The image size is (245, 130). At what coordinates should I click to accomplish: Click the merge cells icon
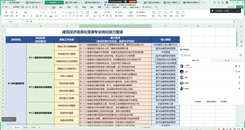[88, 13]
